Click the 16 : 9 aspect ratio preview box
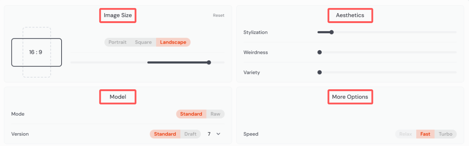 (37, 52)
